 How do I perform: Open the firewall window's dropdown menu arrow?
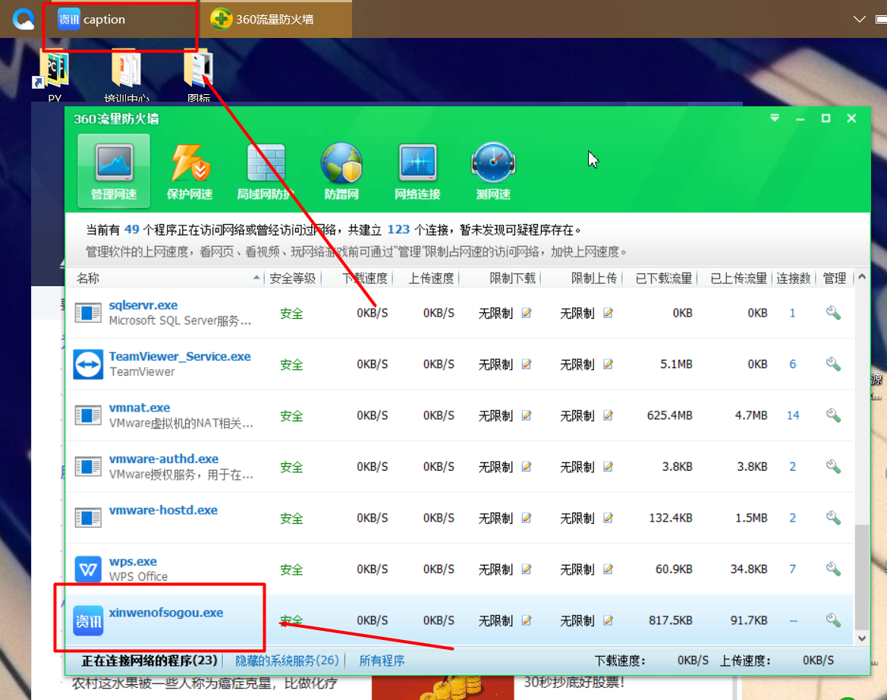(775, 118)
